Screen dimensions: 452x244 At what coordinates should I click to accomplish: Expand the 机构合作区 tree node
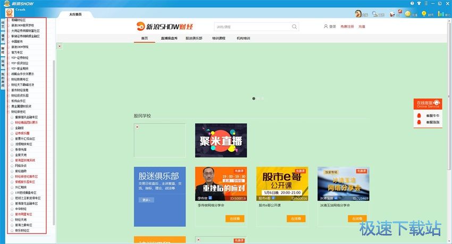point(9,101)
